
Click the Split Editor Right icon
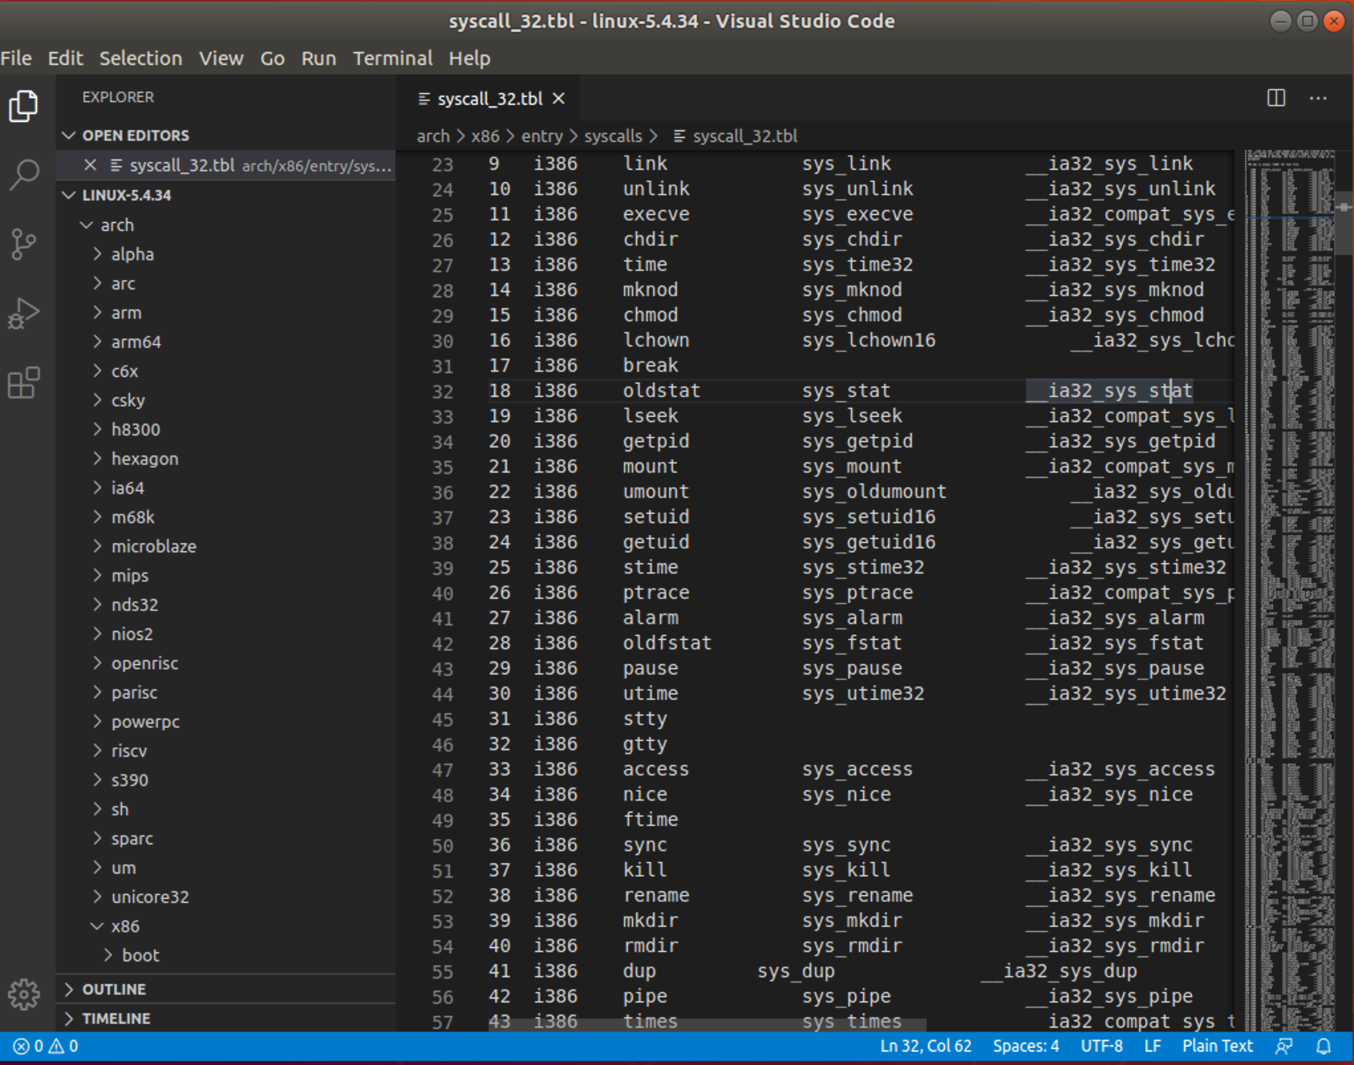click(x=1276, y=98)
